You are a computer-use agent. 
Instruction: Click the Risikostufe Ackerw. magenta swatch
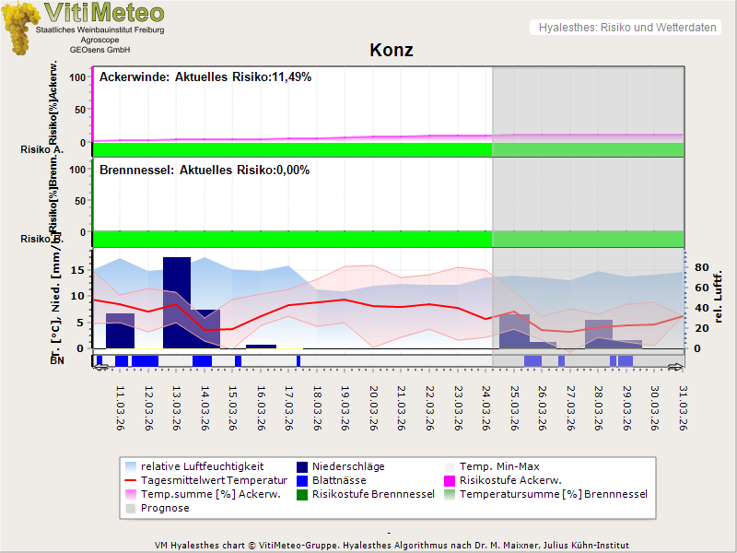tap(450, 480)
